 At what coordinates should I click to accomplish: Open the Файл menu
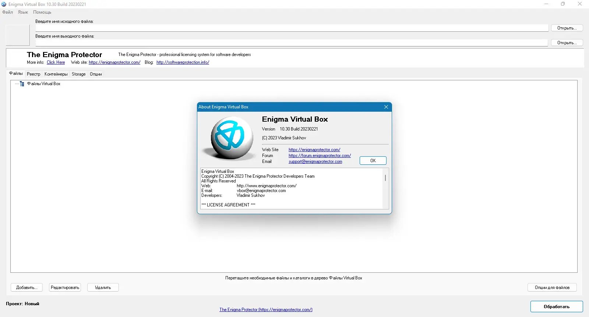[8, 12]
